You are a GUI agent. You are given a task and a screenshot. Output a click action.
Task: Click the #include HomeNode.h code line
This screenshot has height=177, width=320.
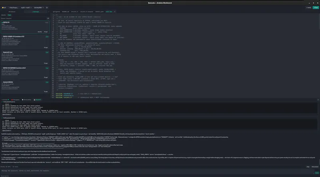click(x=64, y=94)
